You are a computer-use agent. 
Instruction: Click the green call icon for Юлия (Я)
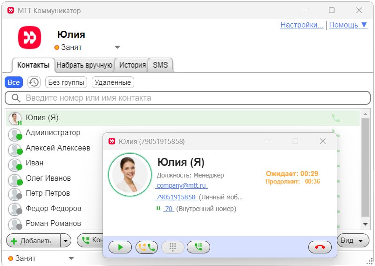[x=336, y=118]
